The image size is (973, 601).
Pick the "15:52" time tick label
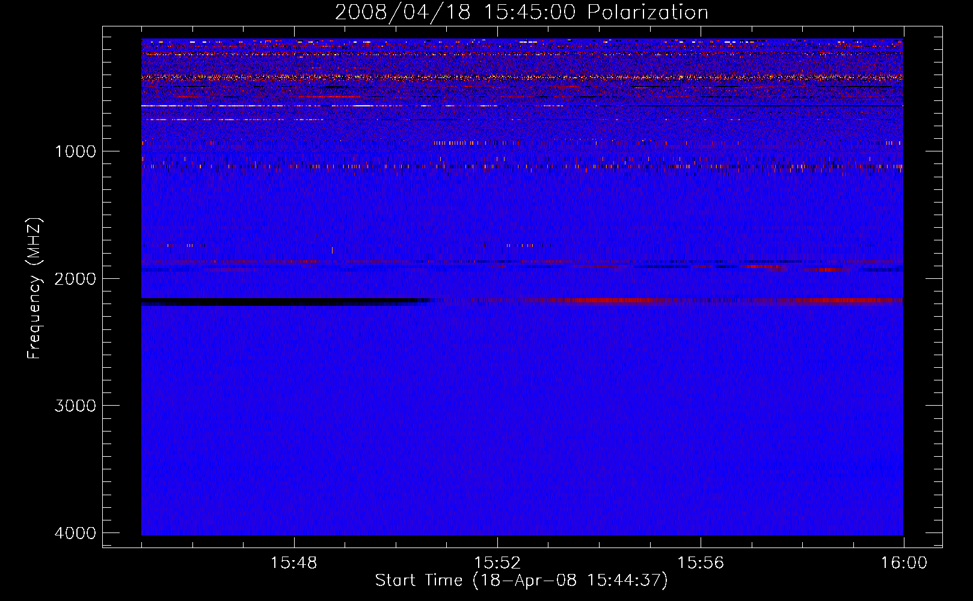pos(497,563)
